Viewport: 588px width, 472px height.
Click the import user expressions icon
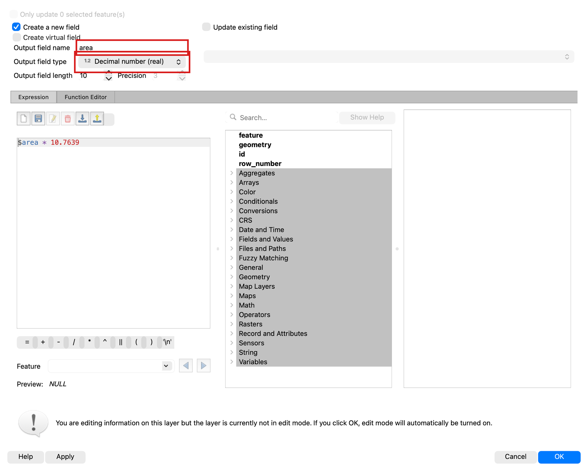(82, 119)
